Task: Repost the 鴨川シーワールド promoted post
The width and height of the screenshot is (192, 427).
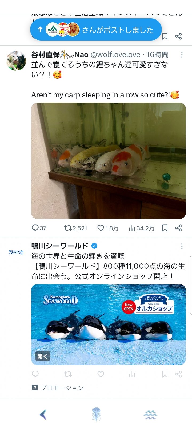Action: point(68,374)
